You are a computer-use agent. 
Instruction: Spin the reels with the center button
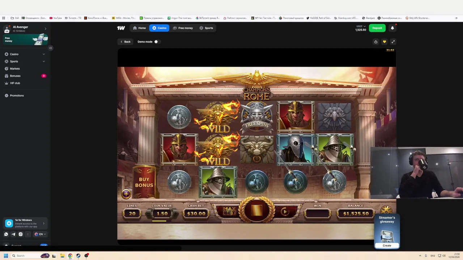pos(257,210)
